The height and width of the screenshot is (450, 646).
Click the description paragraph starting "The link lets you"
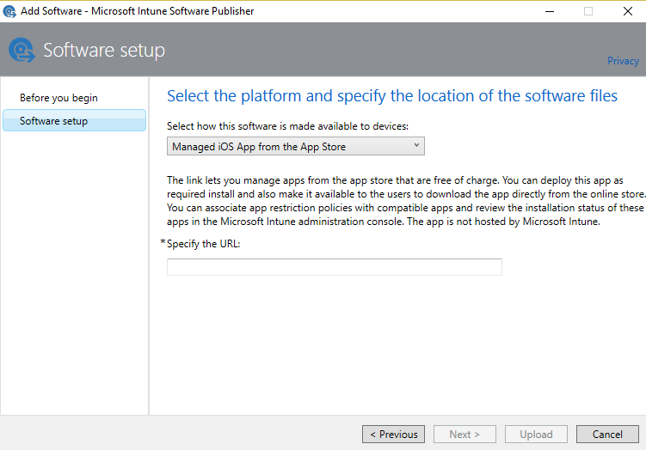[406, 201]
